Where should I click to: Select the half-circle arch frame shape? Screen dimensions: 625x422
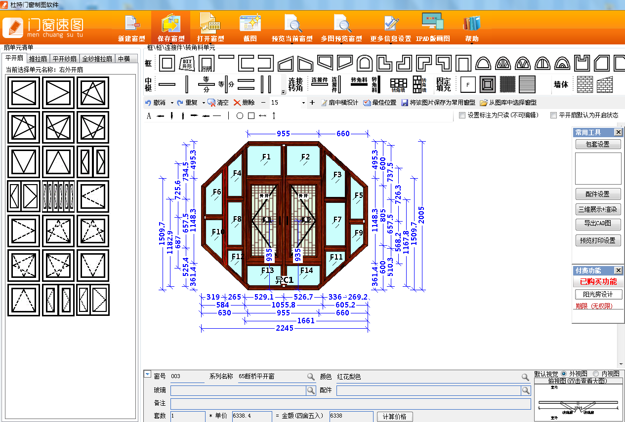tap(483, 63)
